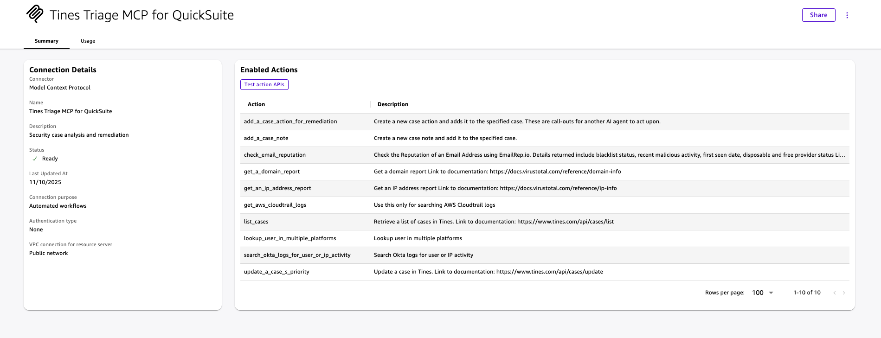Select the get_a_domain_report action
This screenshot has height=338, width=881.
tap(272, 172)
